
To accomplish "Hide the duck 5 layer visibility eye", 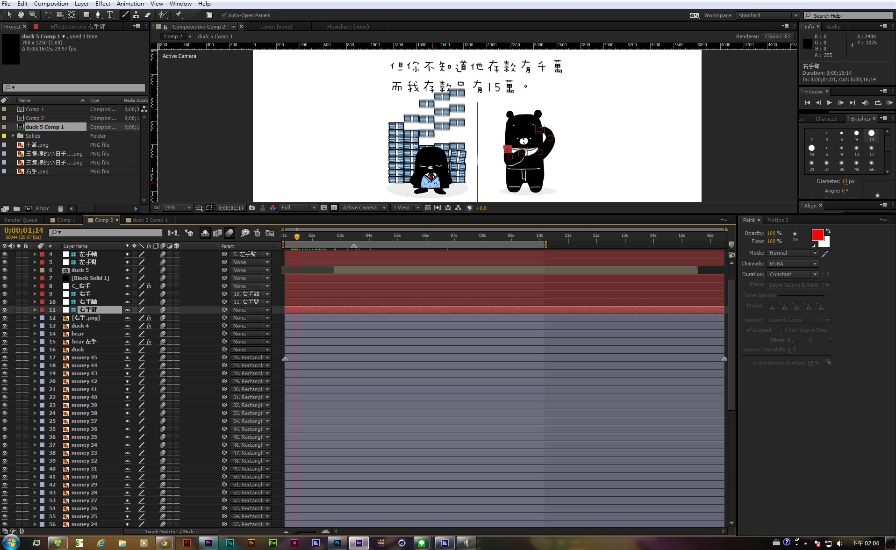I will coord(5,270).
